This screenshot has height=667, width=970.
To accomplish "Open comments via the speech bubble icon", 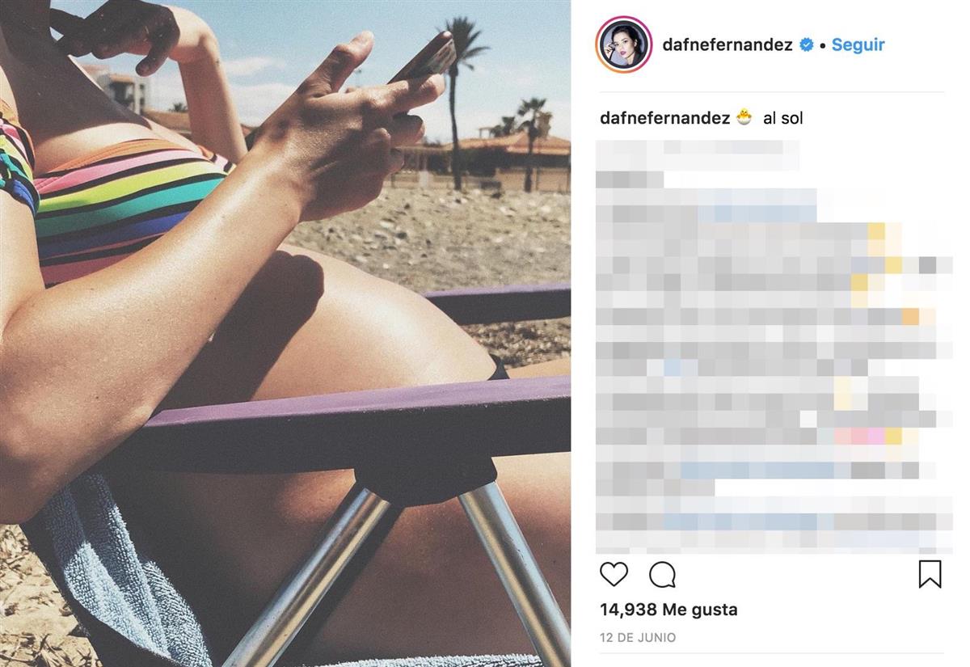I will pos(662,574).
